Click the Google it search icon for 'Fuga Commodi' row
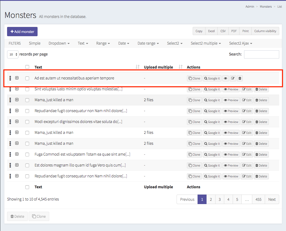The image size is (286, 231). point(212,154)
